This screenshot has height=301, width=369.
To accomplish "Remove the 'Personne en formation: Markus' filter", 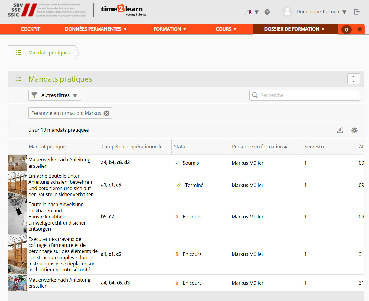I will pos(106,113).
